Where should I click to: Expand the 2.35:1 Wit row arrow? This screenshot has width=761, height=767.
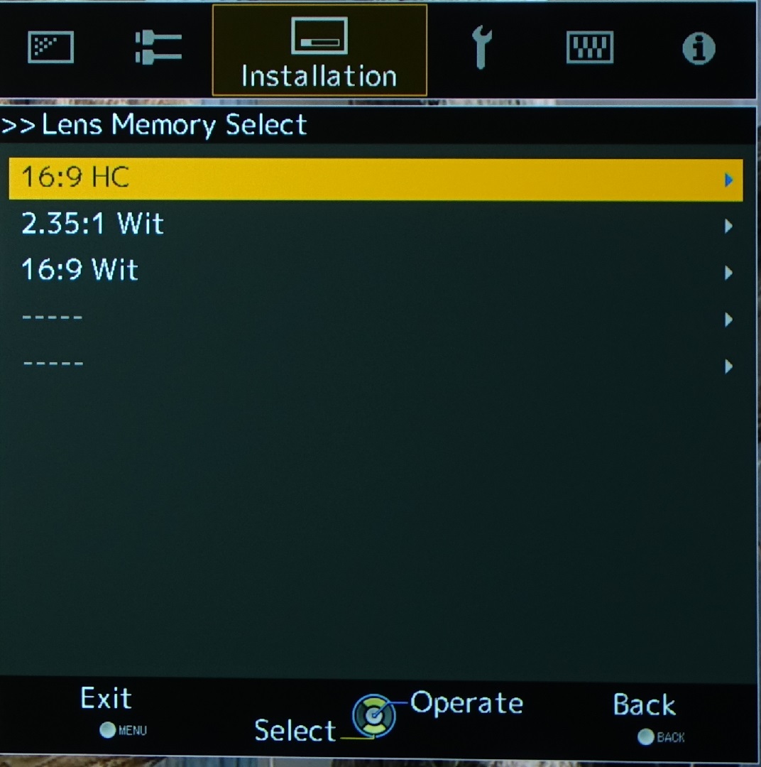click(729, 226)
